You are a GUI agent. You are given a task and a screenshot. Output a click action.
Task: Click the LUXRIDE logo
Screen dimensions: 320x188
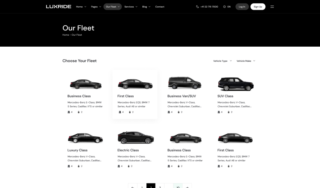click(58, 6)
